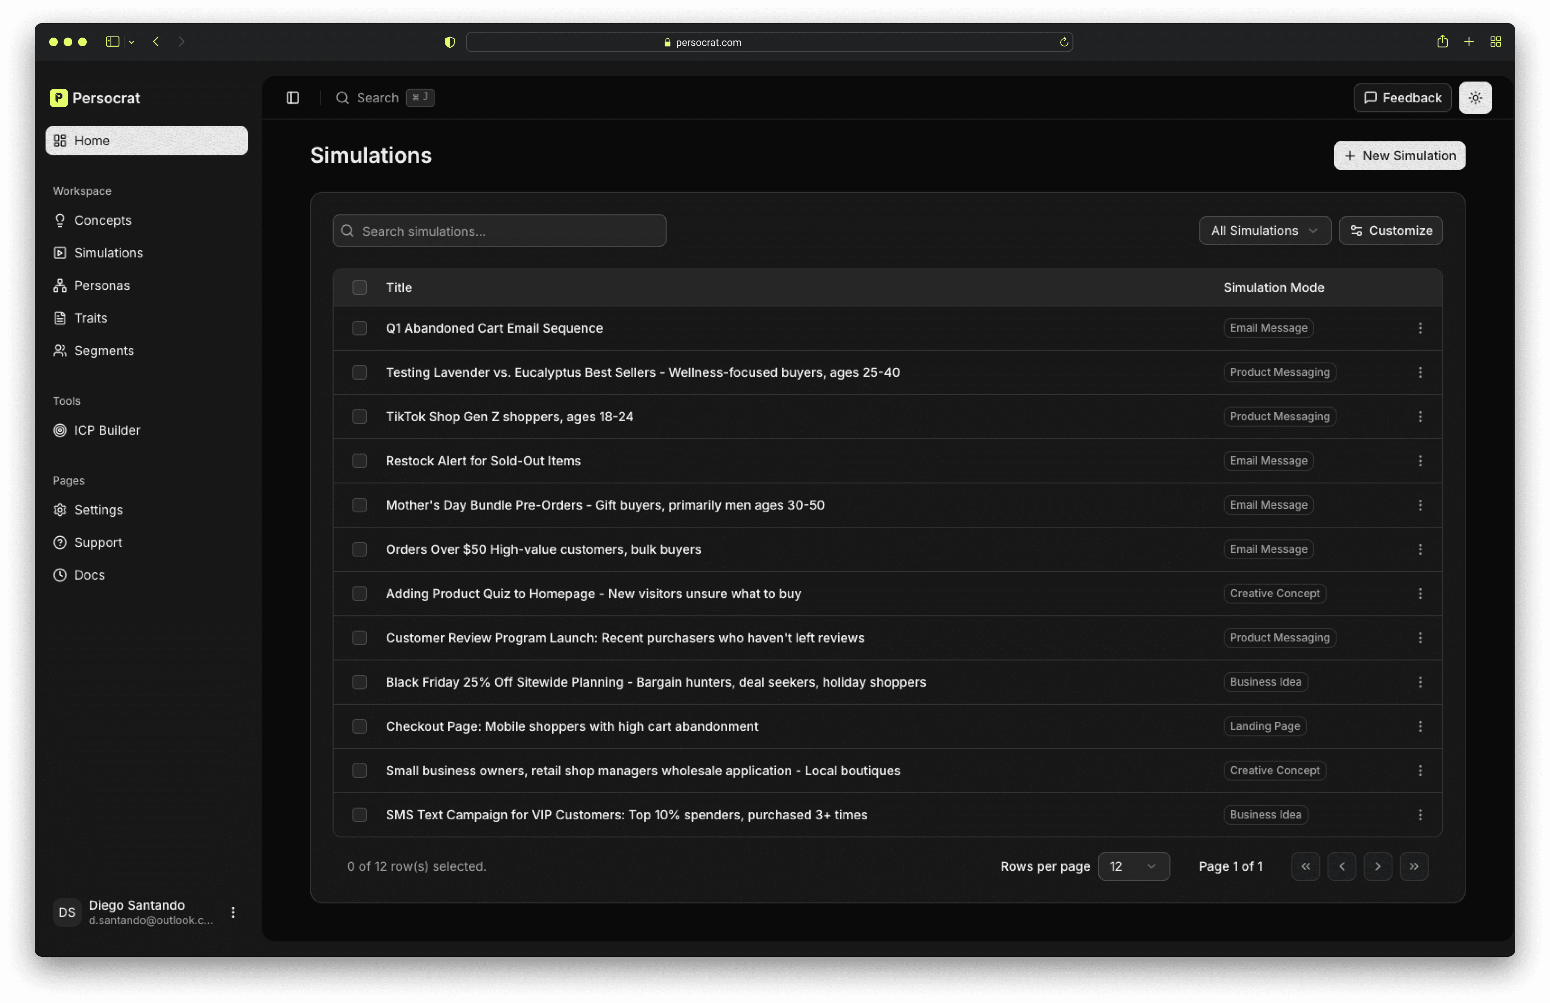1550x1003 pixels.
Task: Open row actions menu for Restock Alert simulation
Action: click(x=1420, y=461)
